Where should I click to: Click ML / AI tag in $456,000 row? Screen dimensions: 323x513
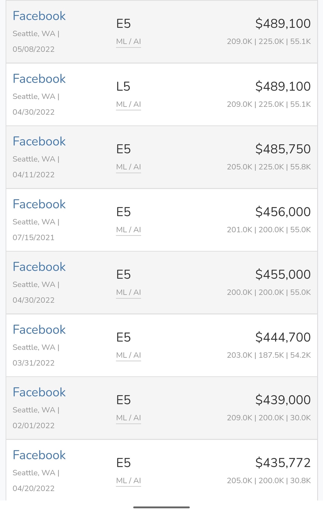[128, 230]
